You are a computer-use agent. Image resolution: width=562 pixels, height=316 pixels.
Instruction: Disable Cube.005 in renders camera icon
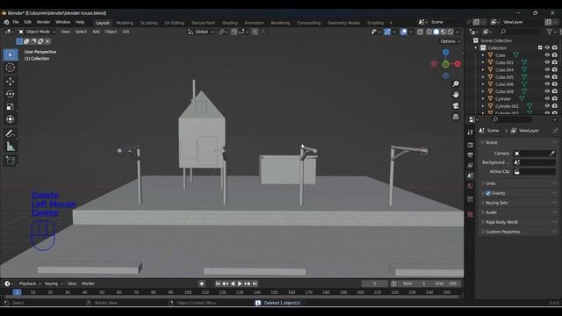click(554, 77)
